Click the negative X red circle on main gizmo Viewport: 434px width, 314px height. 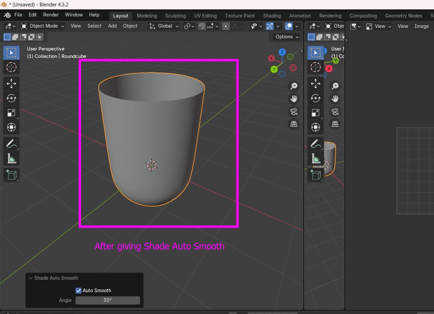coord(293,68)
